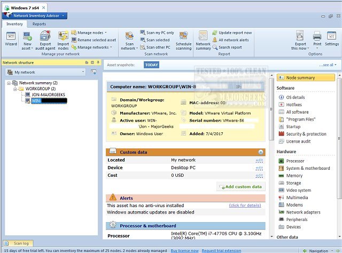Collapse the Network summary (2) tree node

tap(9, 83)
